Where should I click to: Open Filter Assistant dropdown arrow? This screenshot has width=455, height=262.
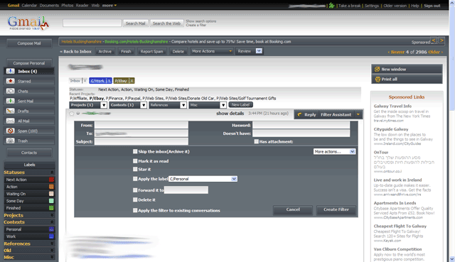358,114
